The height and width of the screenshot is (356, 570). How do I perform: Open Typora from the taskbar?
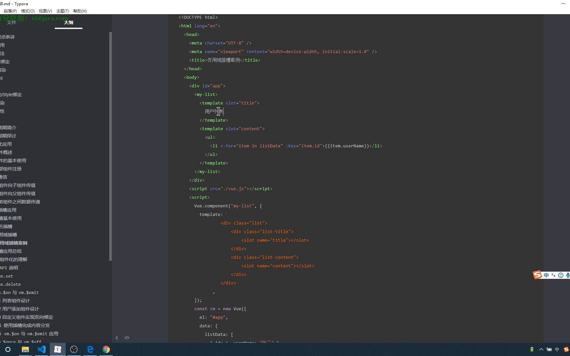[57, 349]
